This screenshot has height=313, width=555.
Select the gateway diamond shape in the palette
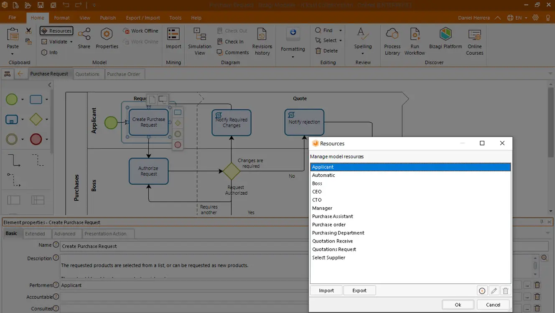(x=36, y=120)
